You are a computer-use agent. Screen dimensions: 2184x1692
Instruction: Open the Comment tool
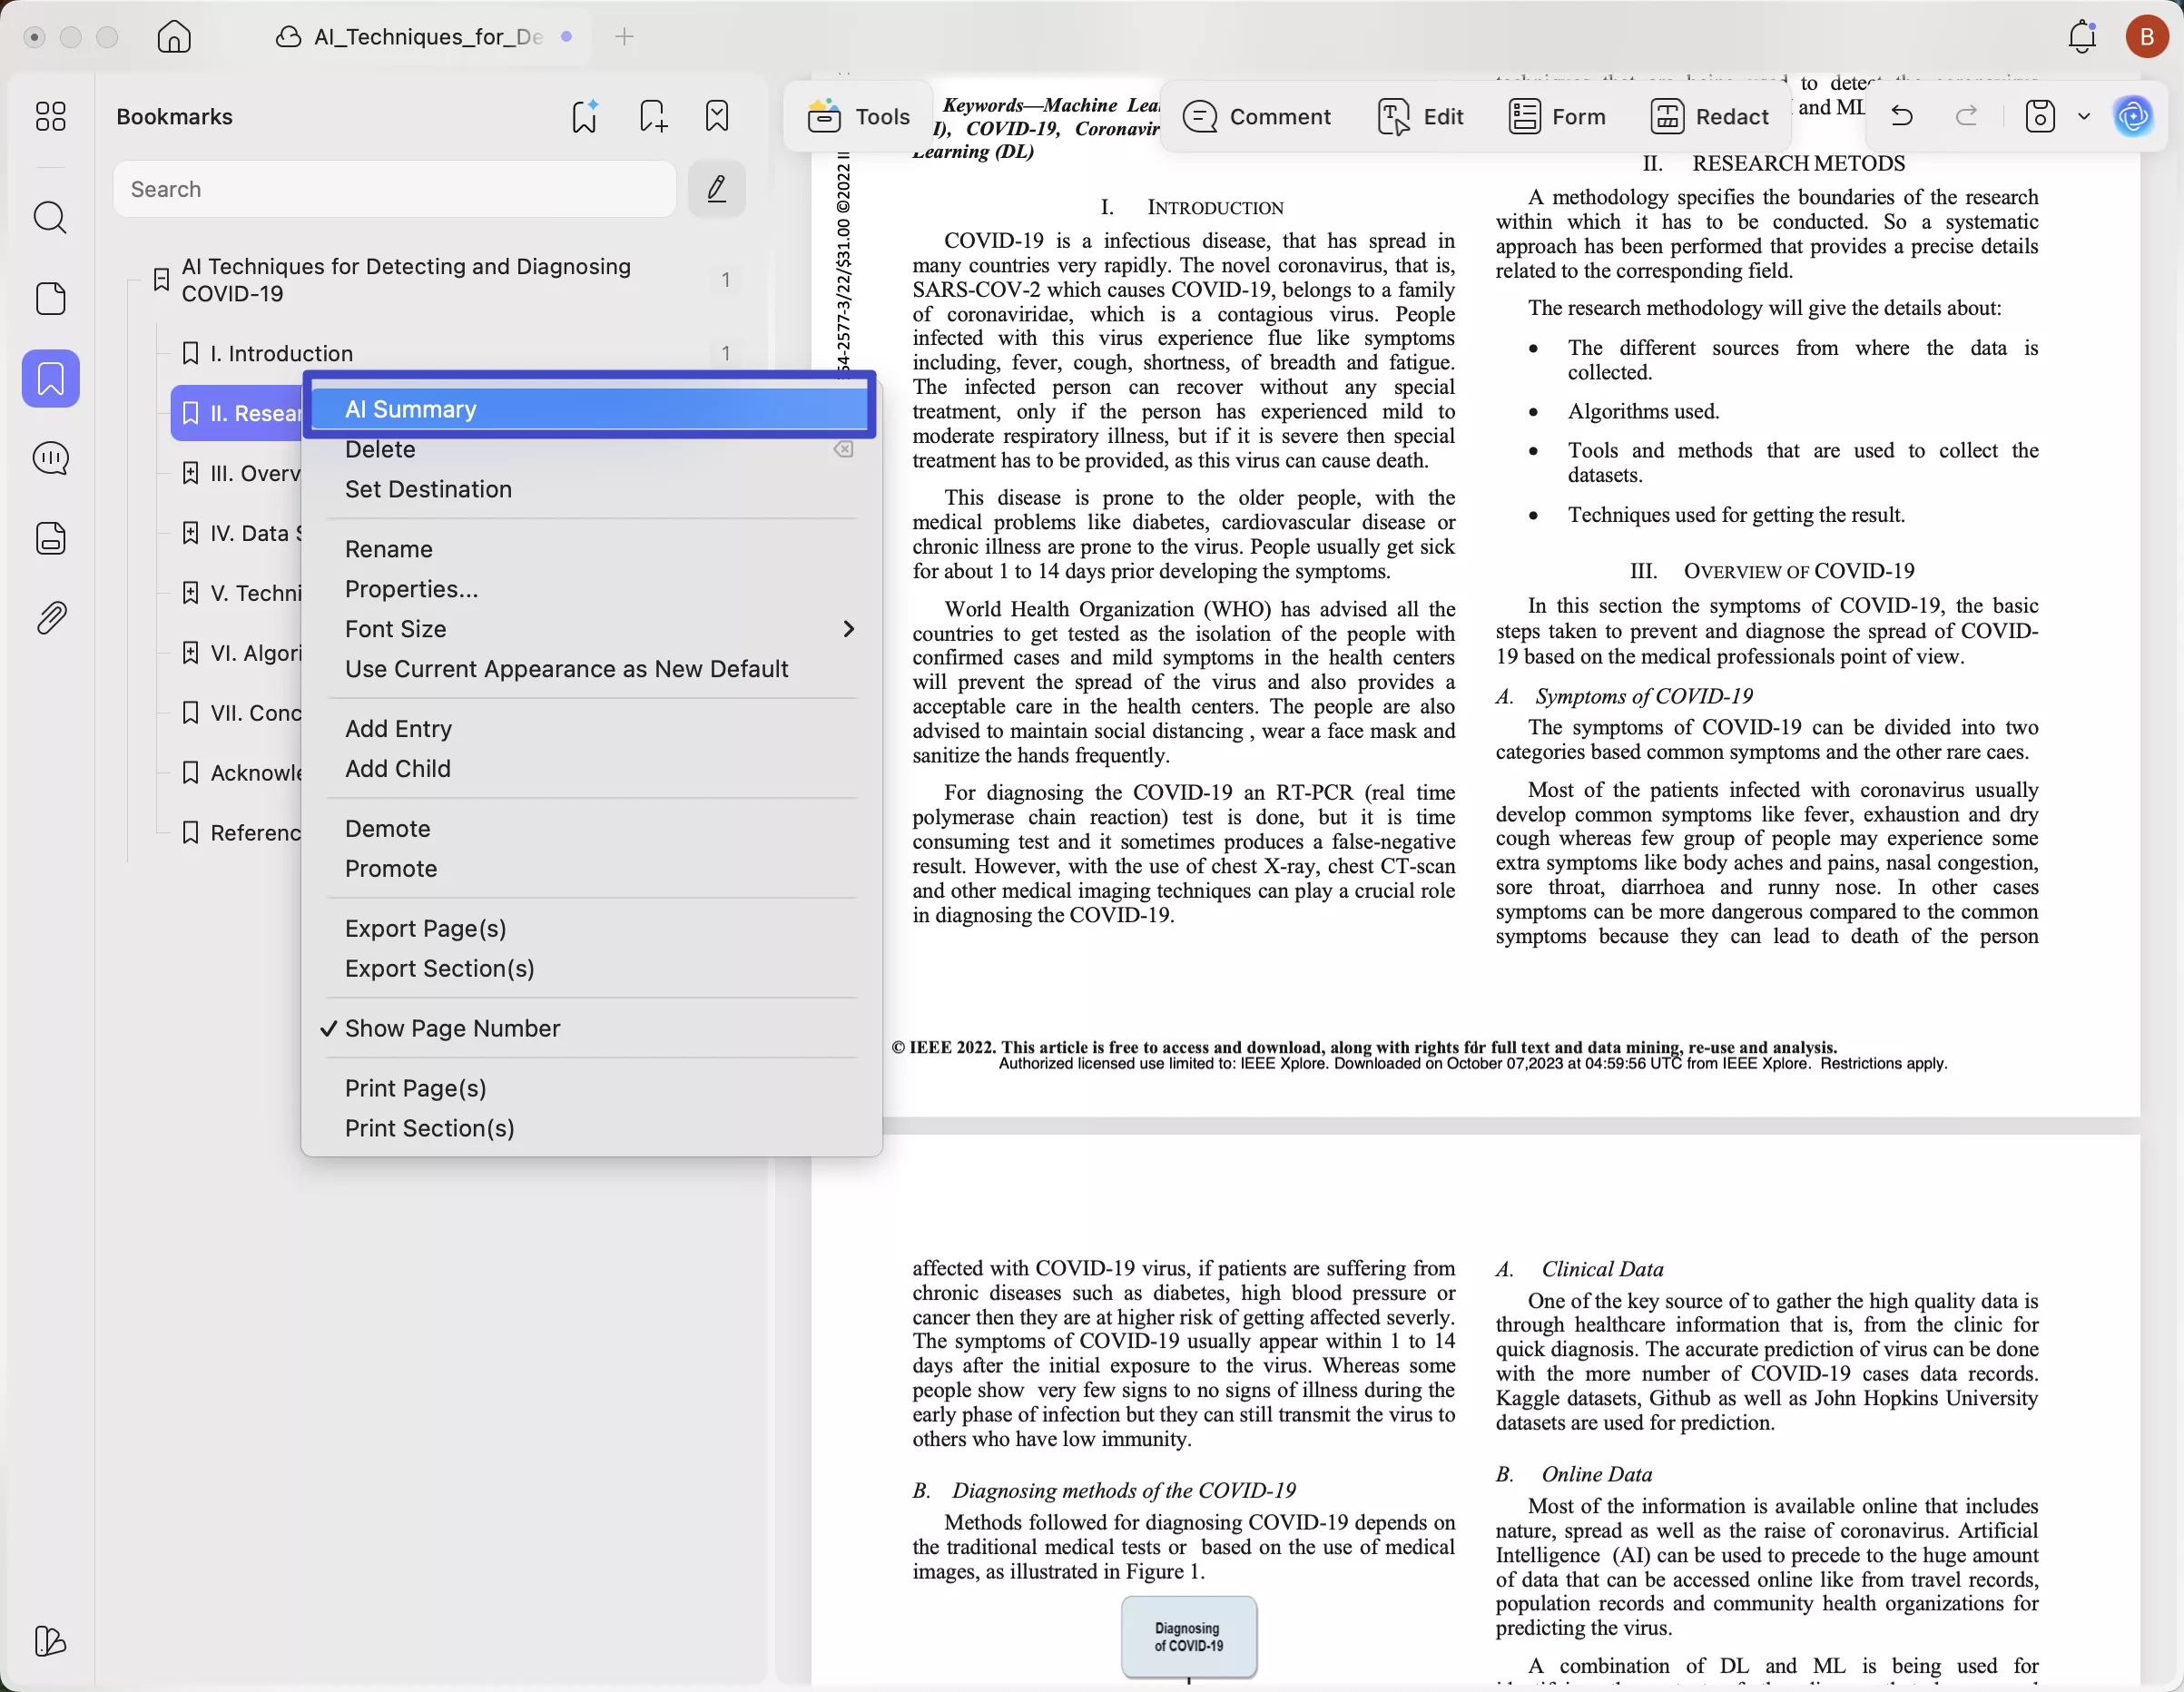tap(1258, 116)
